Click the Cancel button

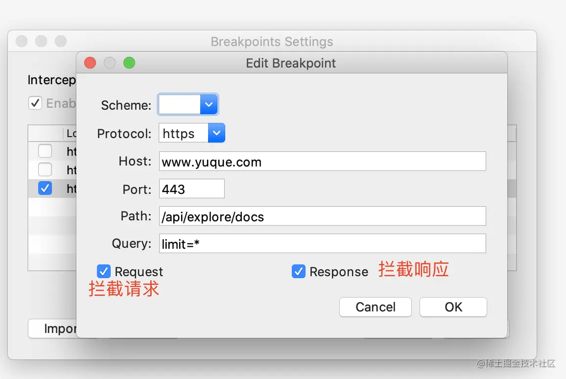click(376, 307)
